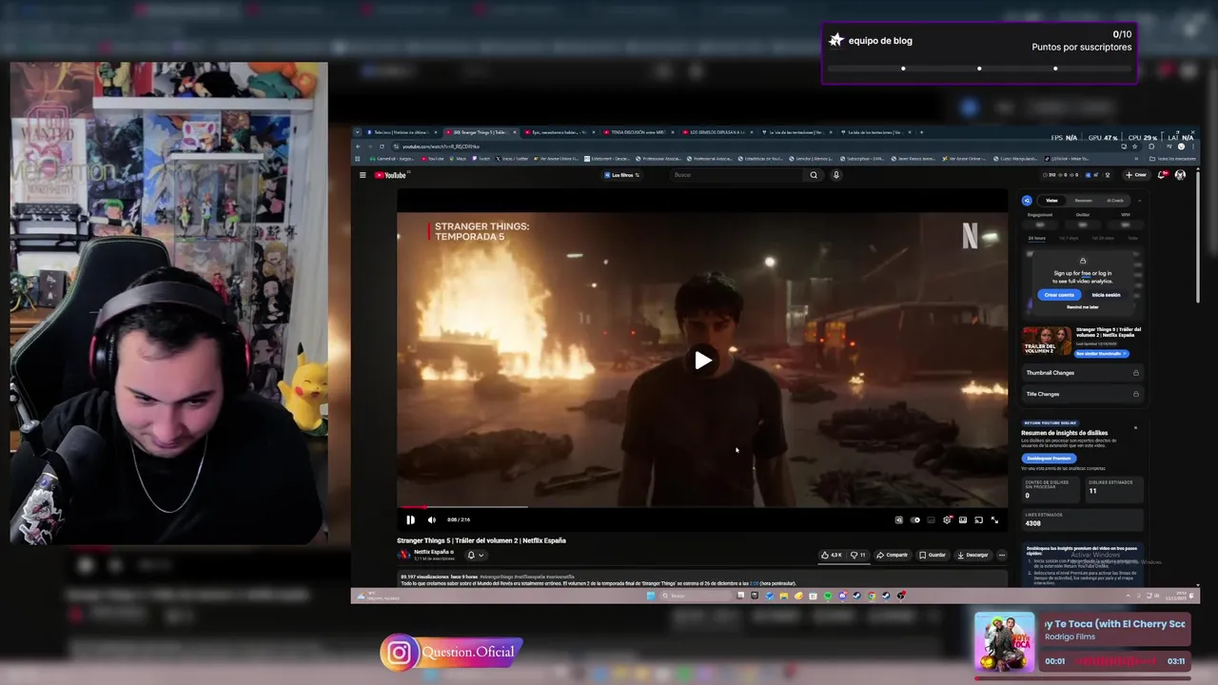Like the video with the thumbs-up button
Viewport: 1218px width, 685px height.
coord(832,555)
